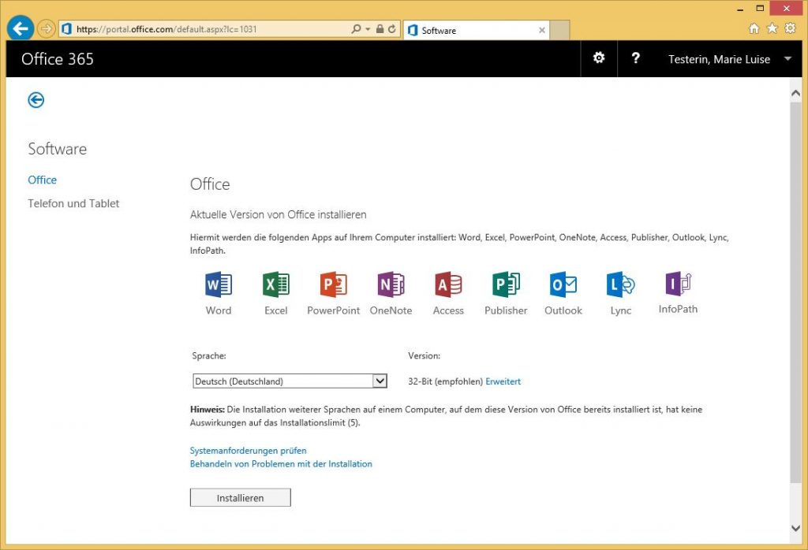Click the Access app icon
Viewport: 808px width, 550px height.
click(448, 284)
